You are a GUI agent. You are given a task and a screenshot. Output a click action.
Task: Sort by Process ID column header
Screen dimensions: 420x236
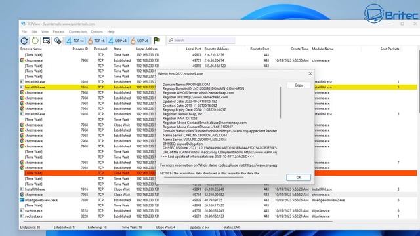coord(80,49)
